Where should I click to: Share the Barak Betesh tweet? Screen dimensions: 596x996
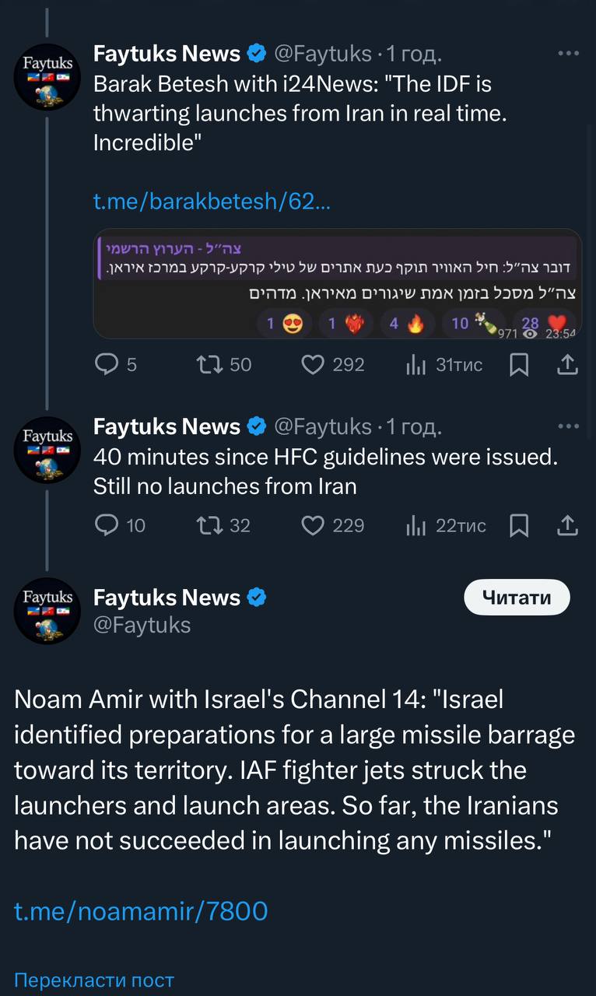(x=568, y=364)
